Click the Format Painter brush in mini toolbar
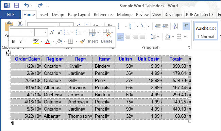Viewport: 221px width, 131px height. coord(82,42)
